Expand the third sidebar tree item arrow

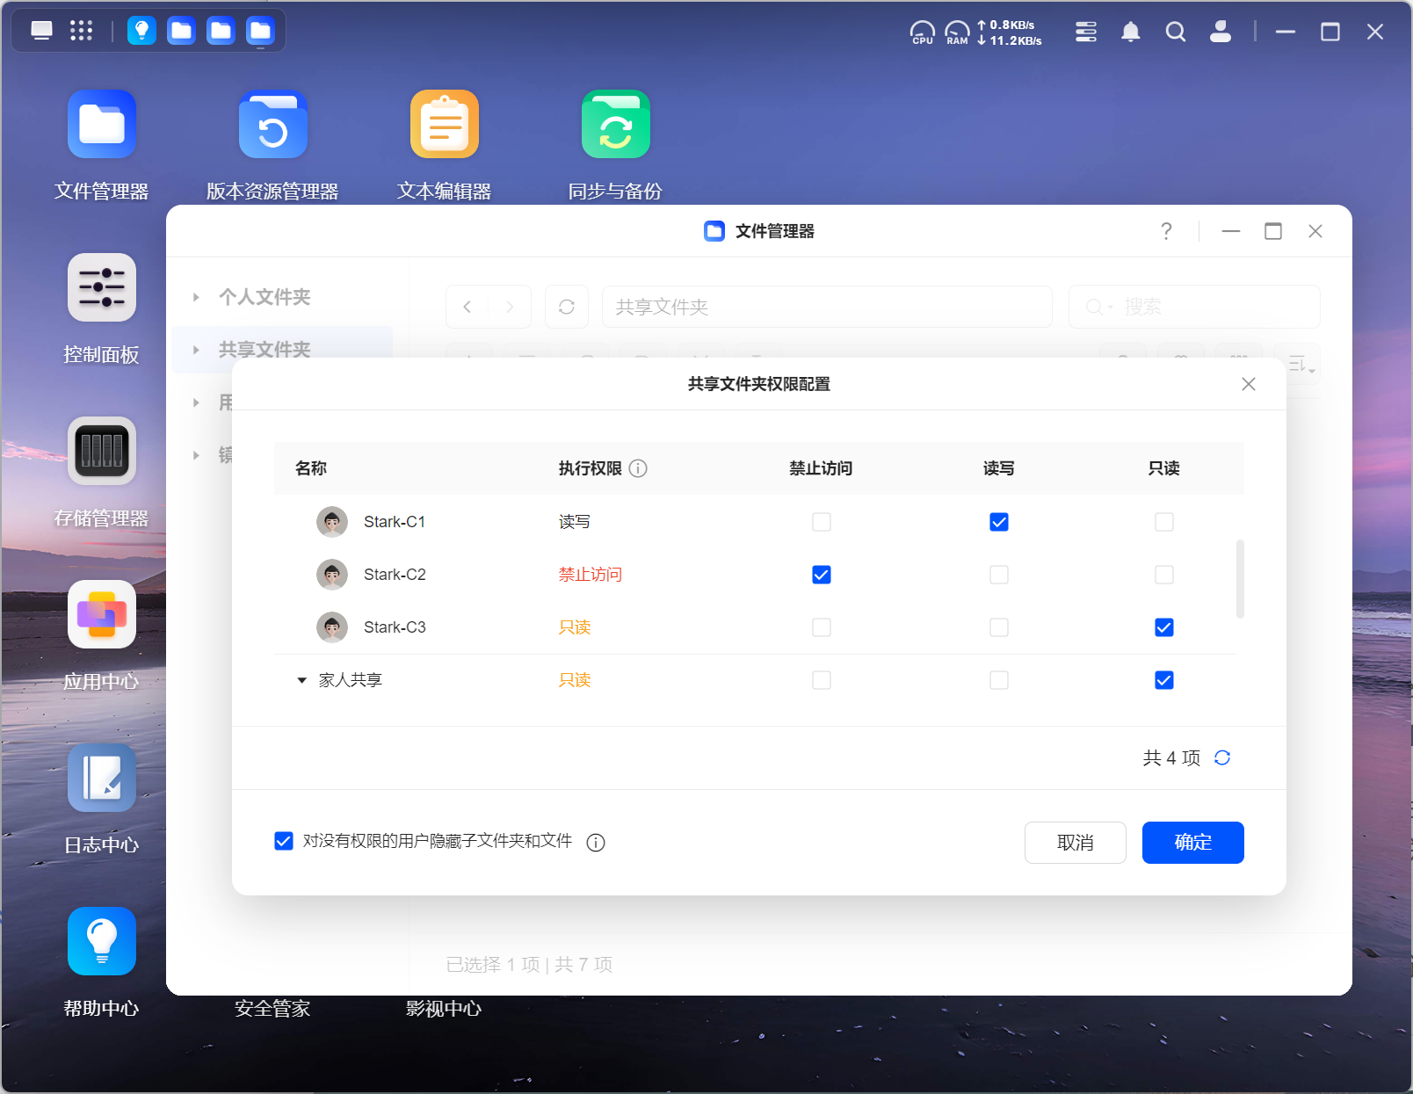[x=196, y=402]
